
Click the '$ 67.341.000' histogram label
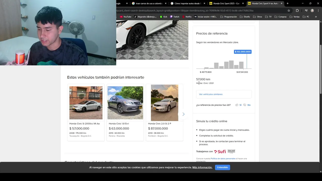[x=242, y=72]
